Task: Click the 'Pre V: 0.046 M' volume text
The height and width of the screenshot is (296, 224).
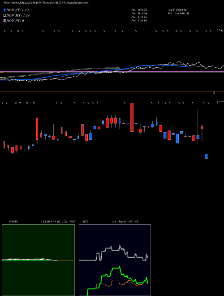Action: (178, 13)
